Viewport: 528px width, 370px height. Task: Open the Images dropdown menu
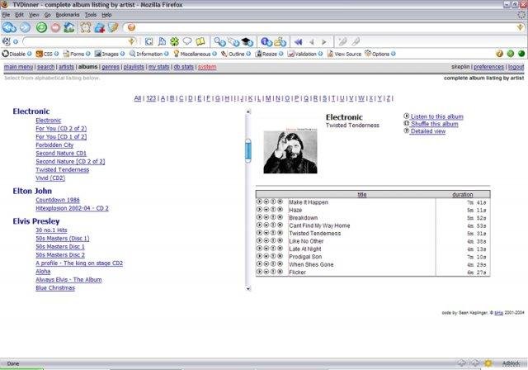[110, 54]
